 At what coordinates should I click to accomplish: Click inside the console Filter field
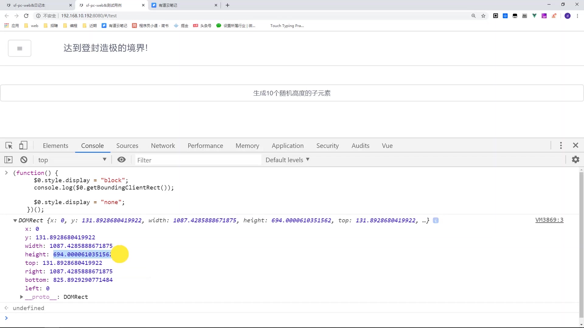pyautogui.click(x=198, y=159)
